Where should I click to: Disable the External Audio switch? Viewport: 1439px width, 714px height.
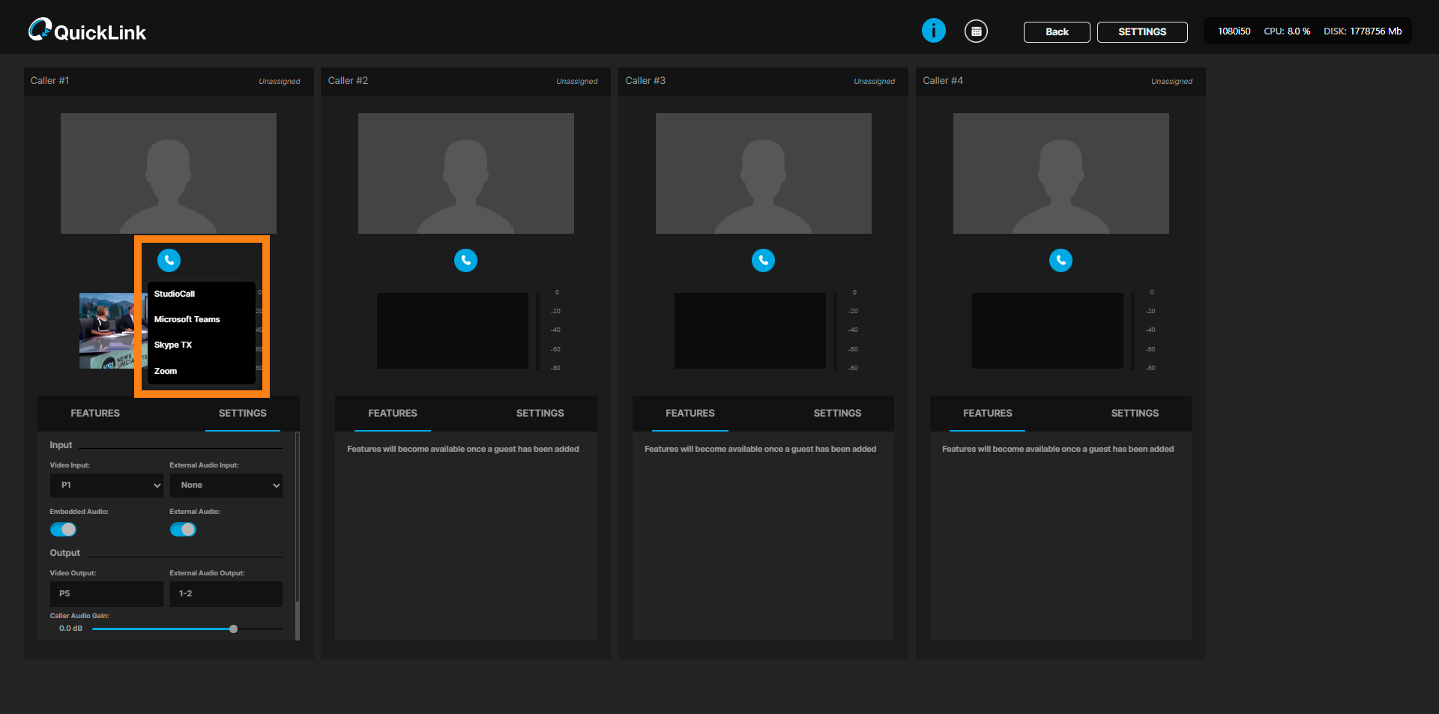(183, 530)
